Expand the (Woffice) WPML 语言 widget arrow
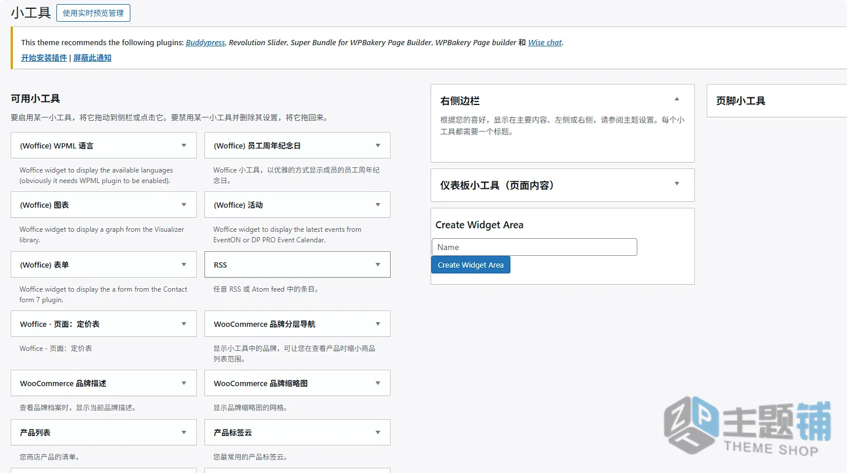Screen dimensions: 847x473 tap(184, 146)
